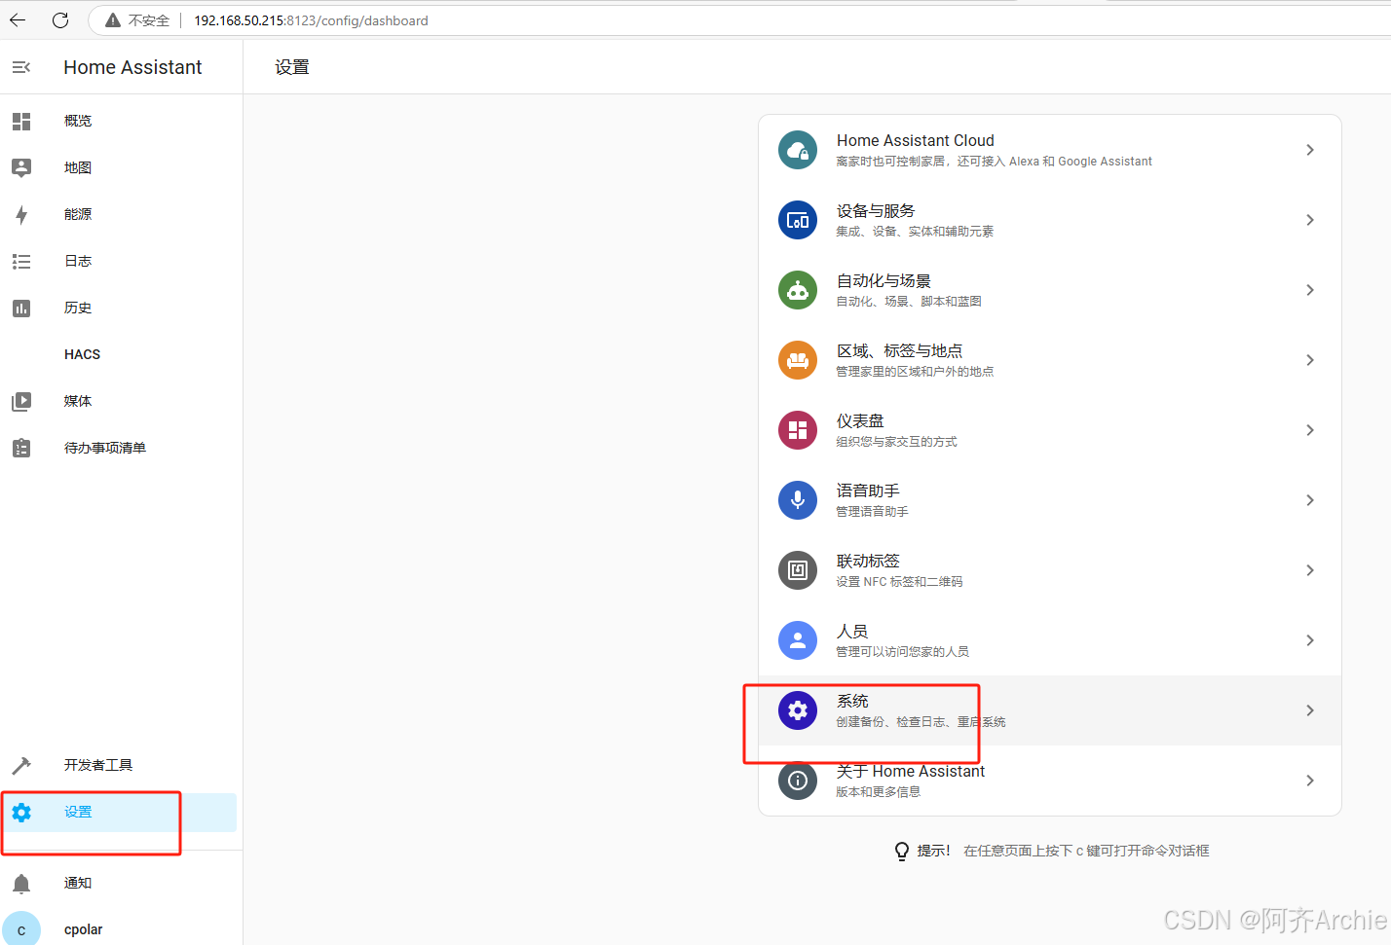Screen dimensions: 1391x945
Task: Open 待办事项清单 in the sidebar
Action: 121,448
